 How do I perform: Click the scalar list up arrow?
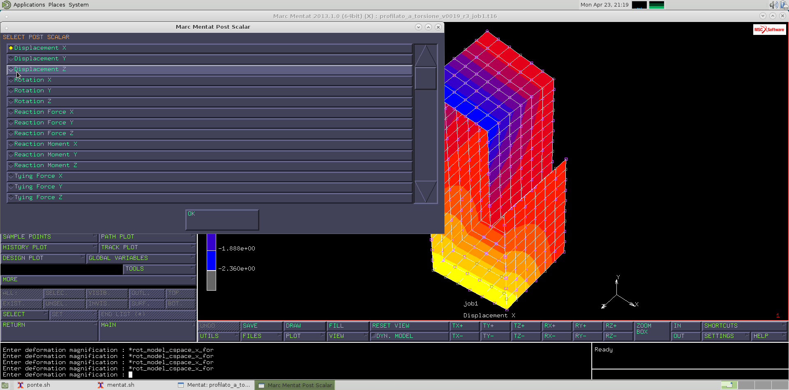point(425,55)
